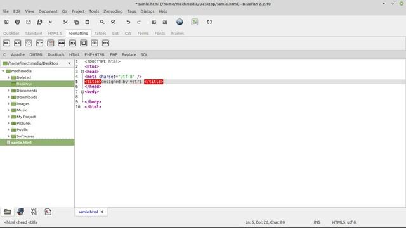Click the Open file toolbar icon
This screenshot has height=228, width=406.
point(17,22)
